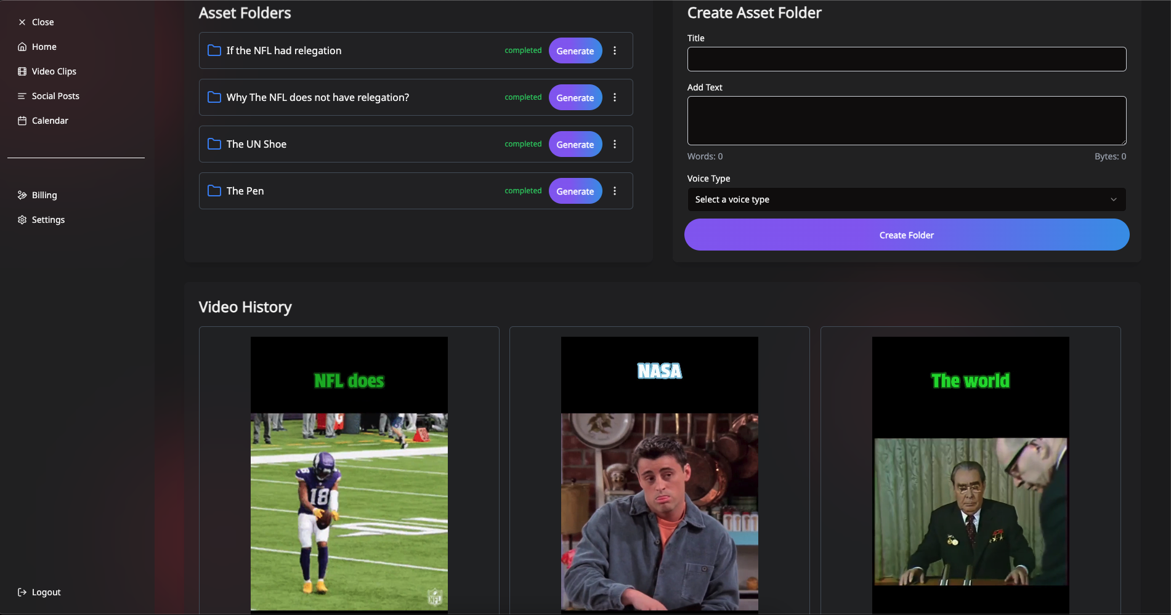Click Logout text link
The height and width of the screenshot is (615, 1171).
[x=46, y=592]
